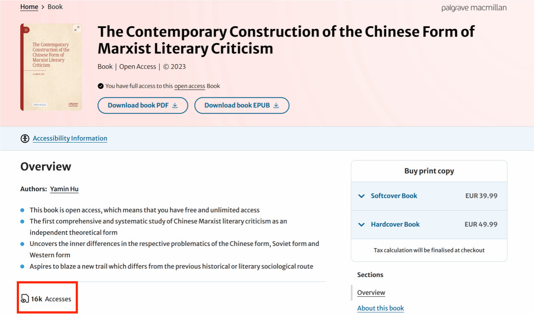Follow the open access link

(x=189, y=86)
